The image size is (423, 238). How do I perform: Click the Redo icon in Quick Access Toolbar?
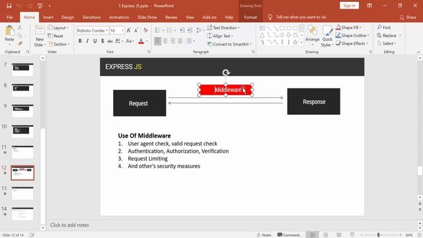(30, 6)
